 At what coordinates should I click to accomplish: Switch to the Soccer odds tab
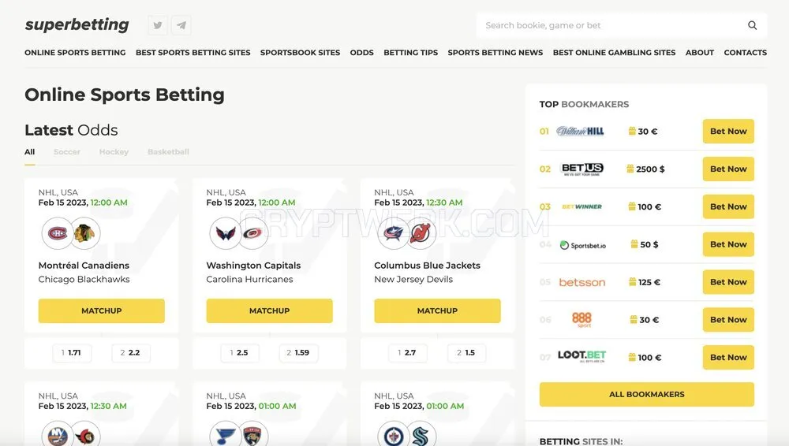tap(67, 152)
